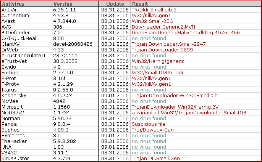Click version 0.2.65.0
This screenshot has width=262, height=162.
click(63, 90)
